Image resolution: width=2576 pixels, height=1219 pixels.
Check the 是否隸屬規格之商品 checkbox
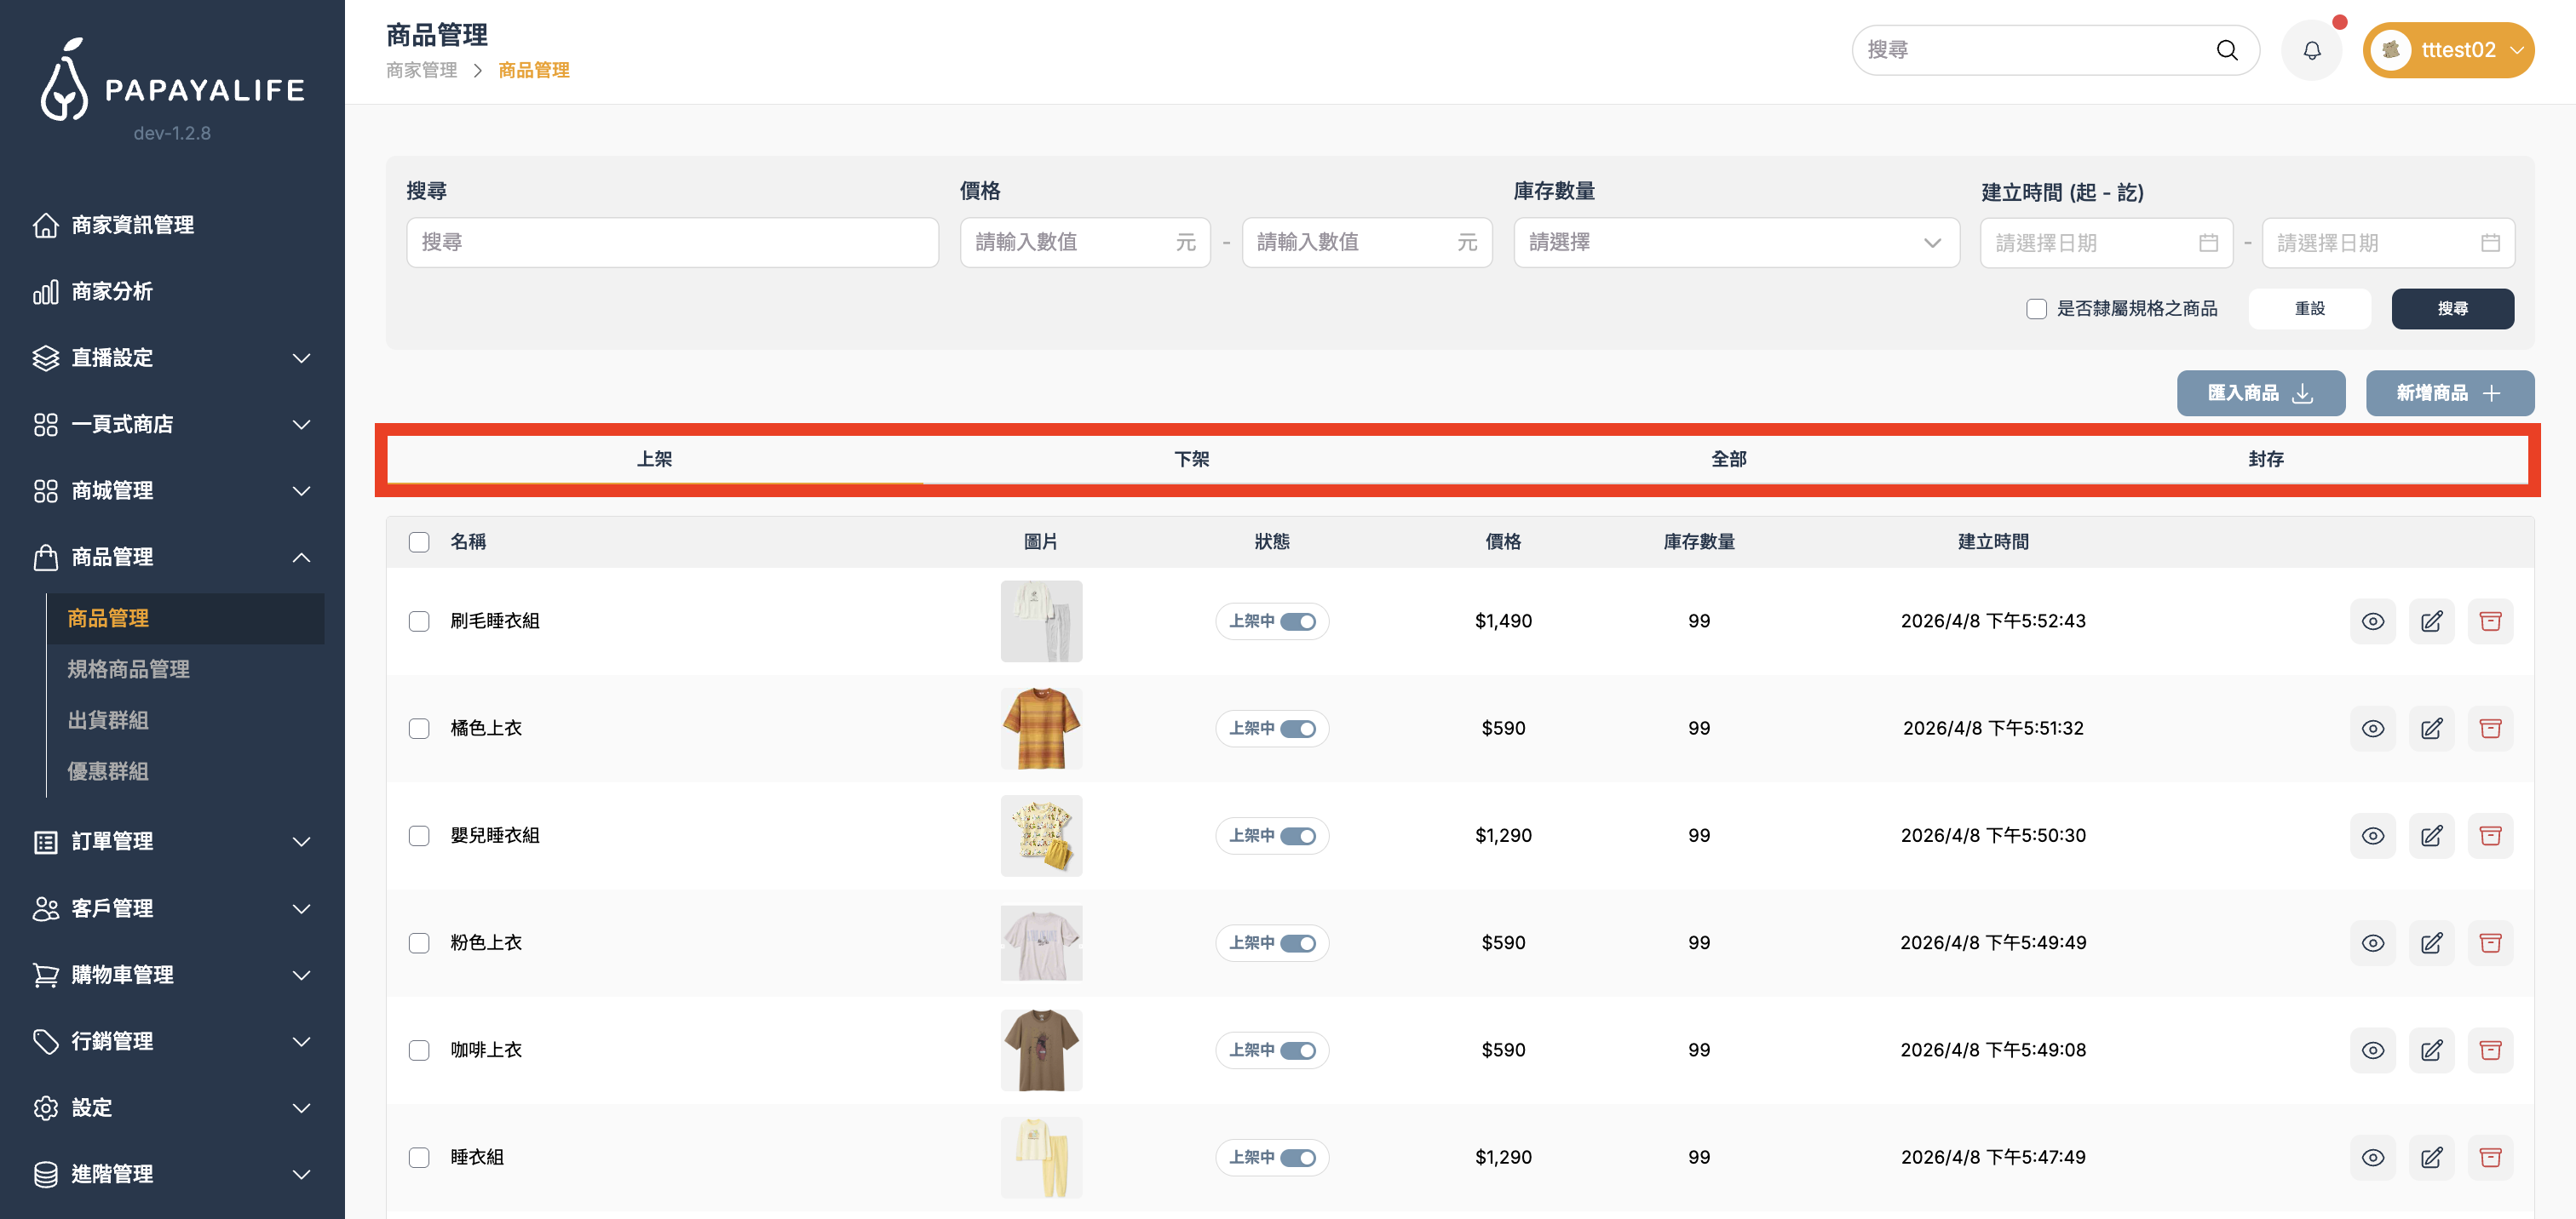2036,309
